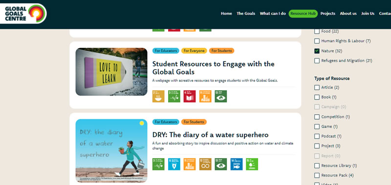Click description "A fun and absorbing story"
Screen dimensions: 391x185
coord(223,146)
